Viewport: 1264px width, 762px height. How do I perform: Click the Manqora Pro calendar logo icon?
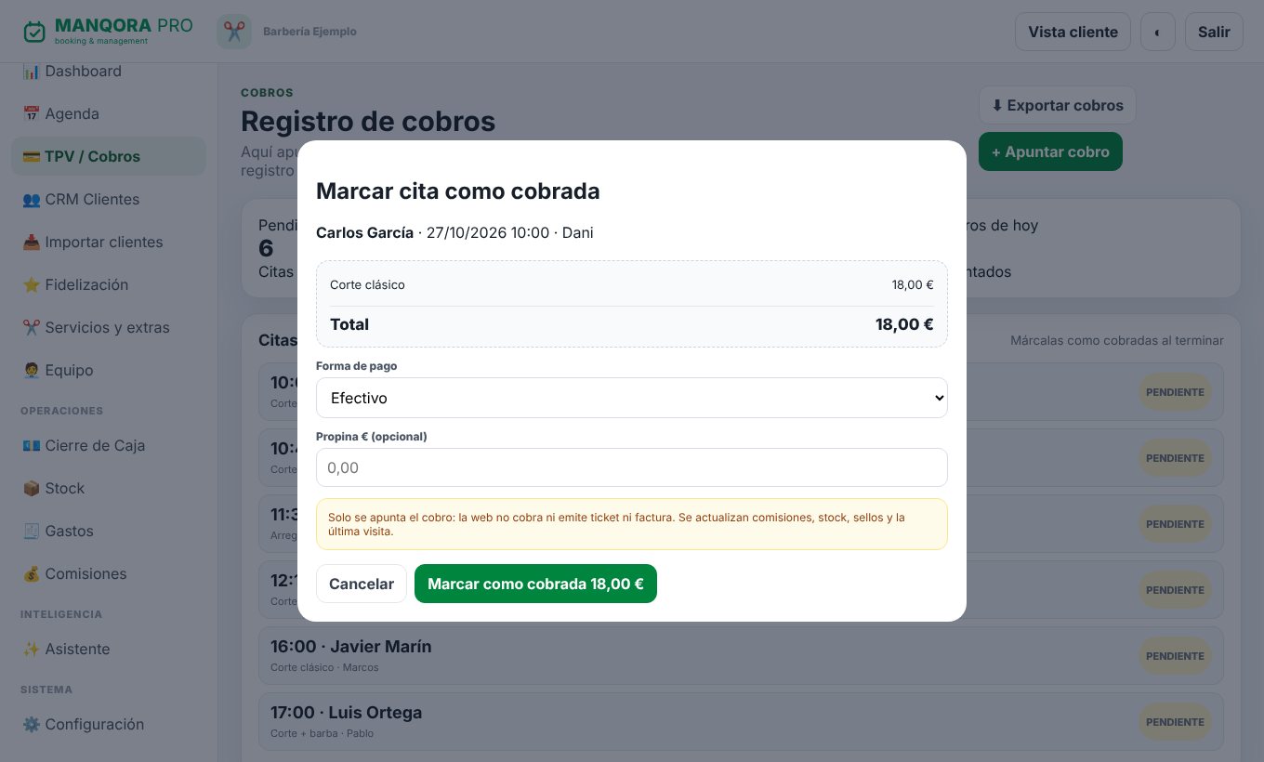pos(34,32)
